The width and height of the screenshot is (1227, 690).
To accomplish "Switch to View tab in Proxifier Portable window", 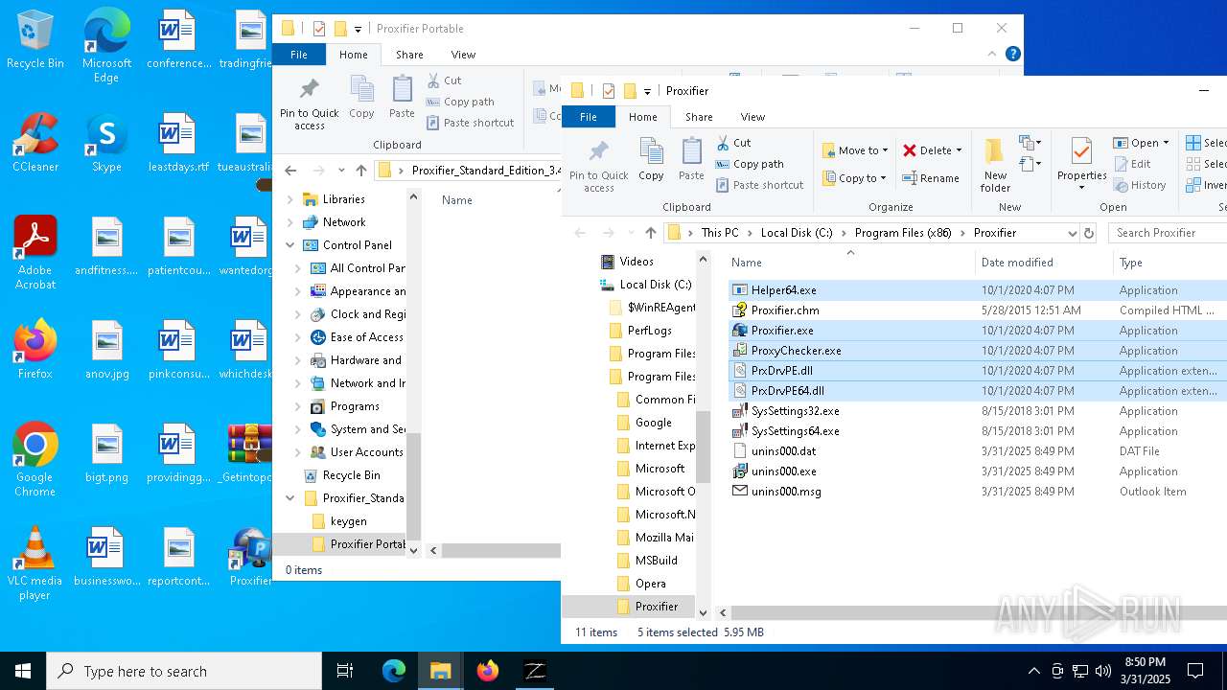I will (x=463, y=55).
